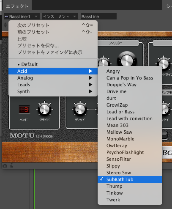The width and height of the screenshot is (172, 209).
Task: Select the checked SubBathTub preset
Action: pos(130,179)
